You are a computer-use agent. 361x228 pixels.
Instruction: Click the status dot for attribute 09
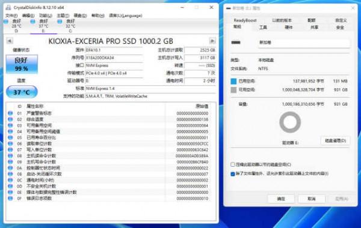[x=10, y=162]
